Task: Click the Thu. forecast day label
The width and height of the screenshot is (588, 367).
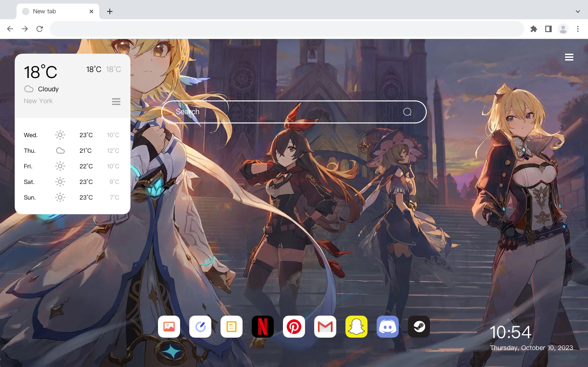Action: 30,150
